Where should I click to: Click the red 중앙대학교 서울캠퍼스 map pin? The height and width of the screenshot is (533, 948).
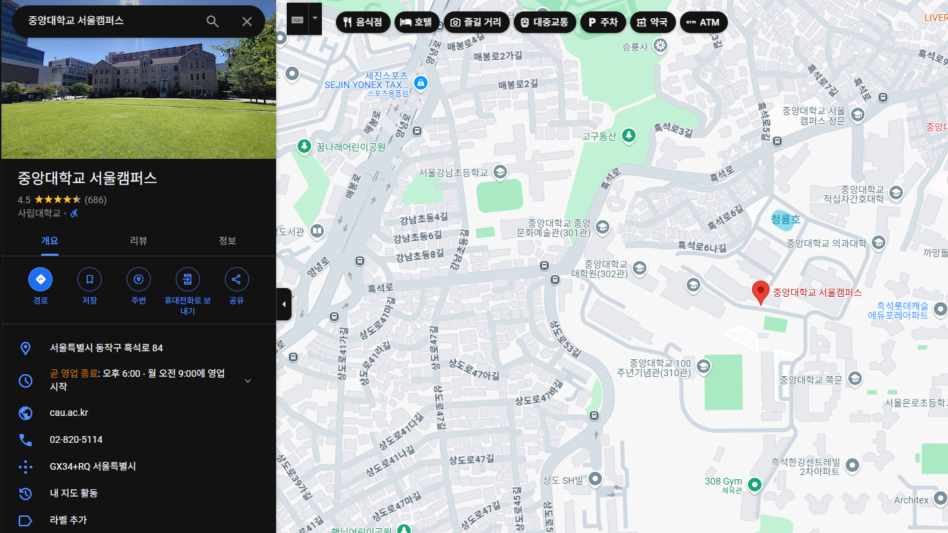pos(761,293)
